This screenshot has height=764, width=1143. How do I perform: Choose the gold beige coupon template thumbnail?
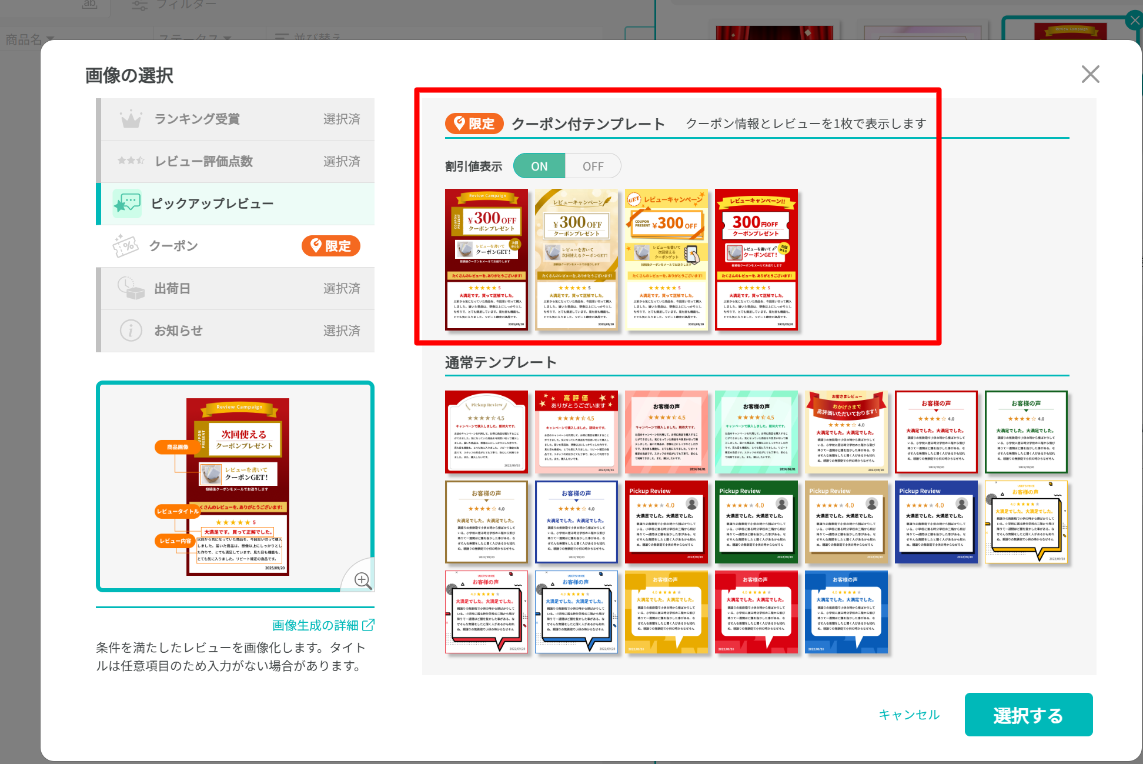(576, 259)
